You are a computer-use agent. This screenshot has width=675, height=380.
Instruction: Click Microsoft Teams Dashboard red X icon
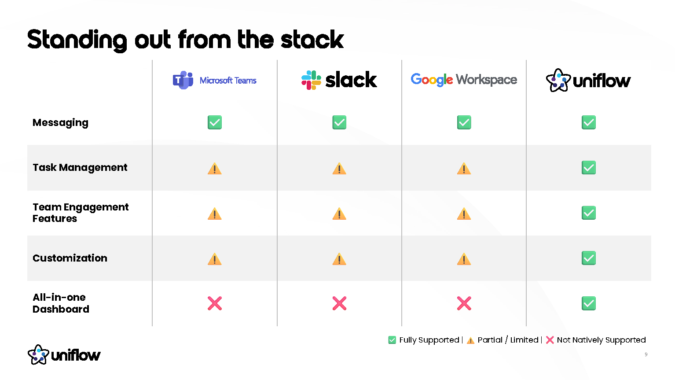pos(215,303)
